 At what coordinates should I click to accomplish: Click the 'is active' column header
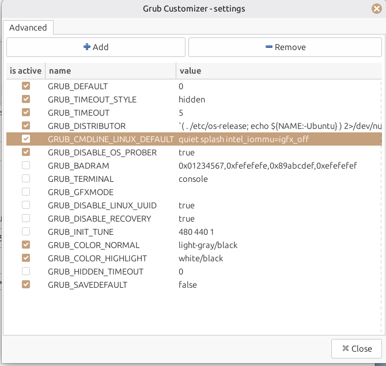tap(25, 71)
